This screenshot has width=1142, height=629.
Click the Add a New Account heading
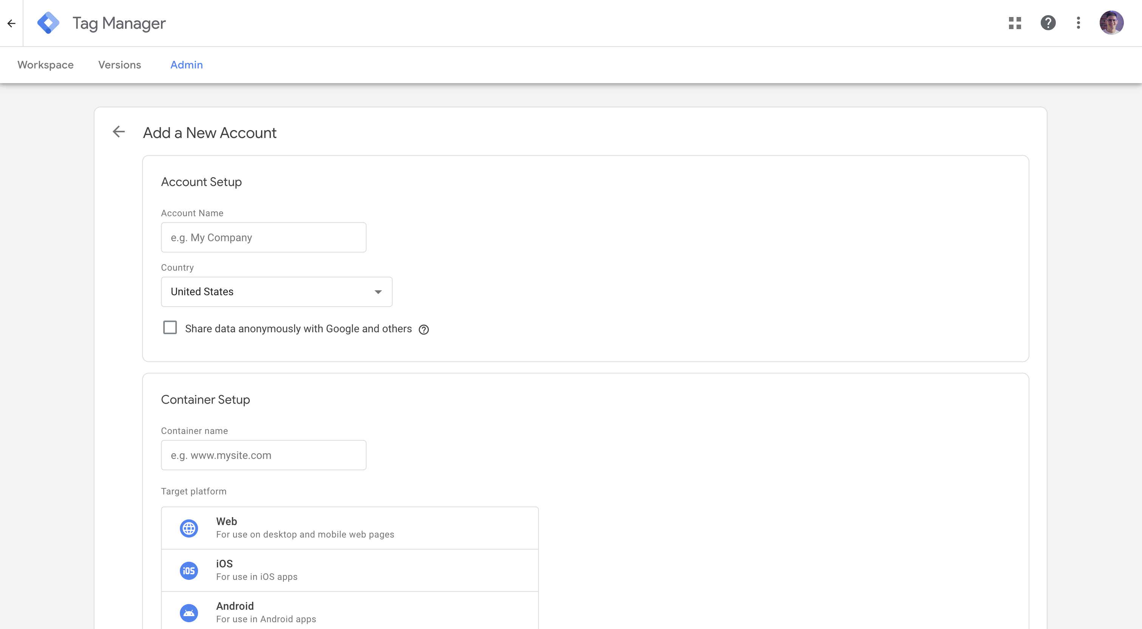210,133
